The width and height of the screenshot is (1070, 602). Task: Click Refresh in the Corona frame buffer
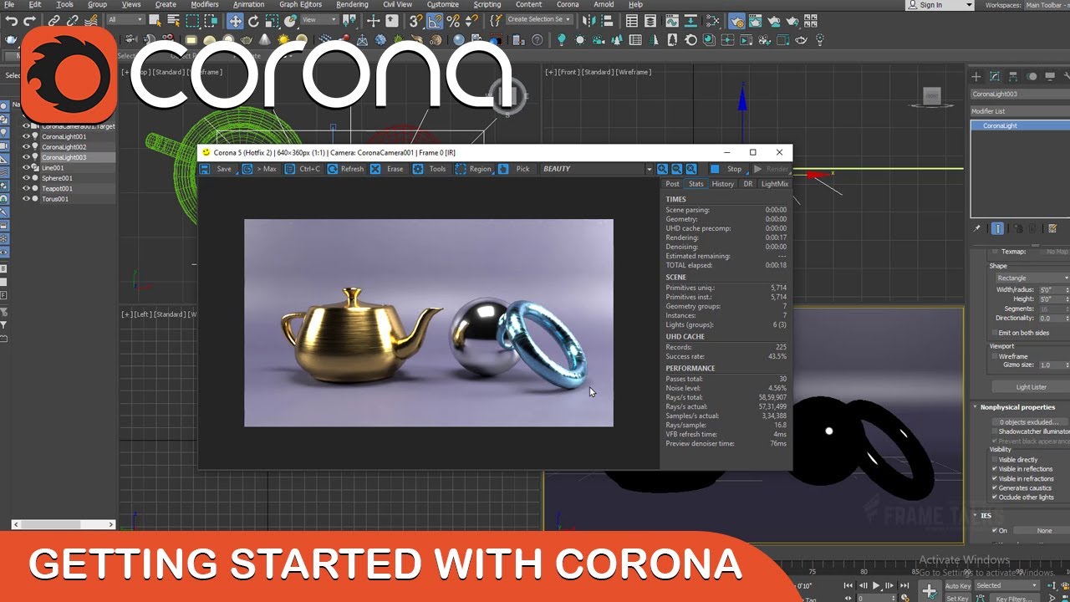[x=345, y=169]
